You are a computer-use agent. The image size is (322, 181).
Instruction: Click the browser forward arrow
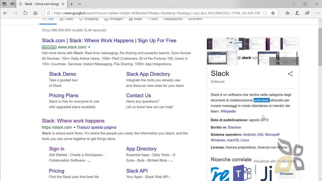click(x=15, y=13)
